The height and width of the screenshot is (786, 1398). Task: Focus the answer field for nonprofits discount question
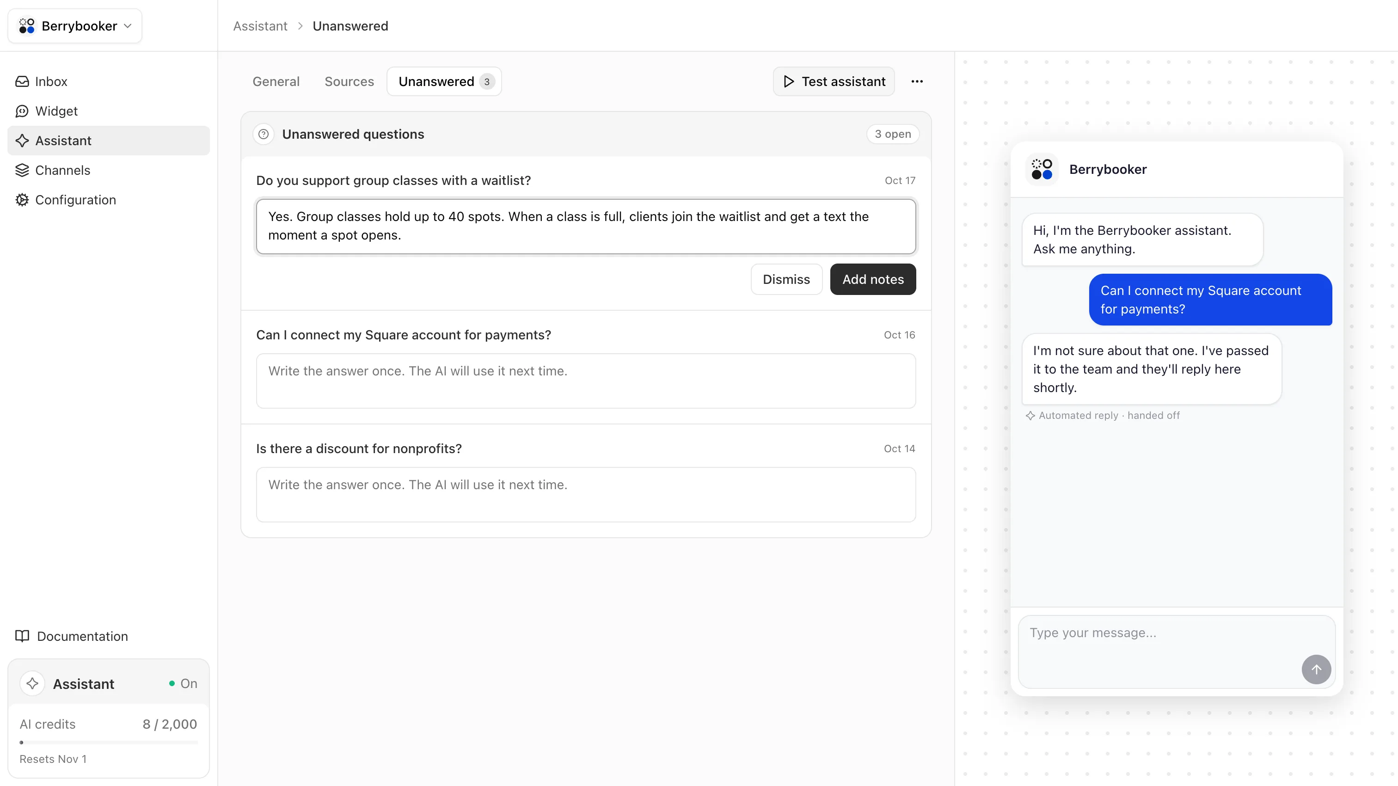(586, 495)
